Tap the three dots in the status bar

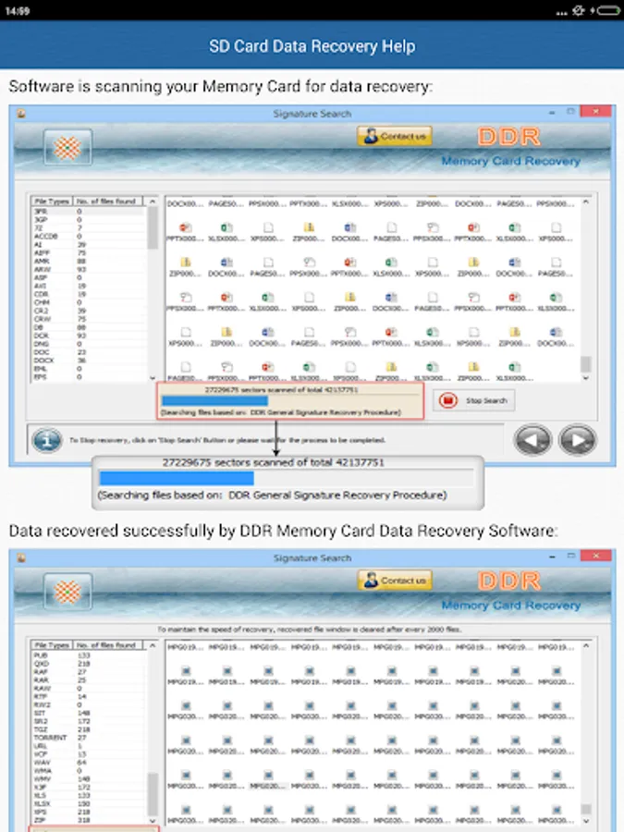(x=561, y=13)
